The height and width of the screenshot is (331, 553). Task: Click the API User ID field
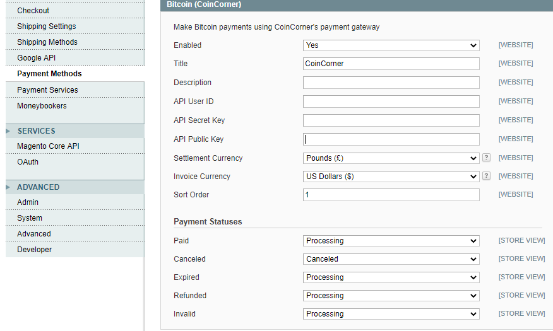(x=391, y=102)
